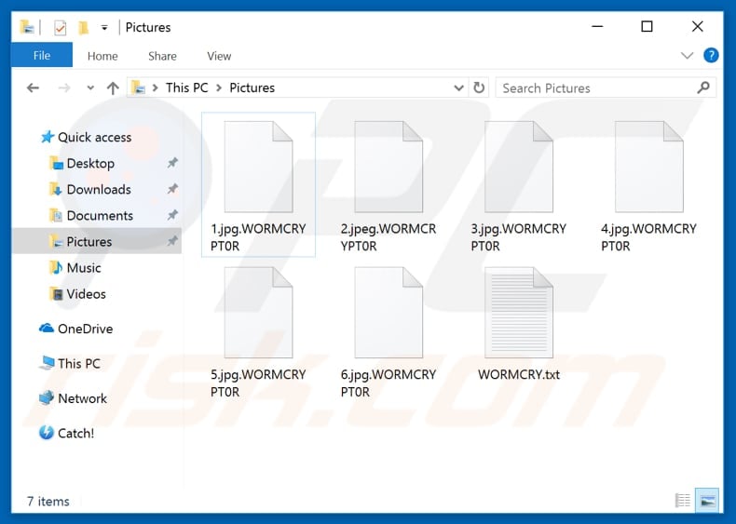Select file 5.jpg.WORMCRYPT0R icon

[x=259, y=313]
